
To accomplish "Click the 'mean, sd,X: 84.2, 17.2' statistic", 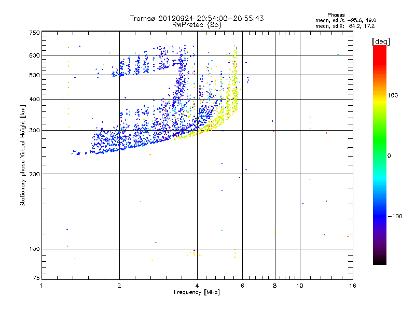I will pos(345,26).
